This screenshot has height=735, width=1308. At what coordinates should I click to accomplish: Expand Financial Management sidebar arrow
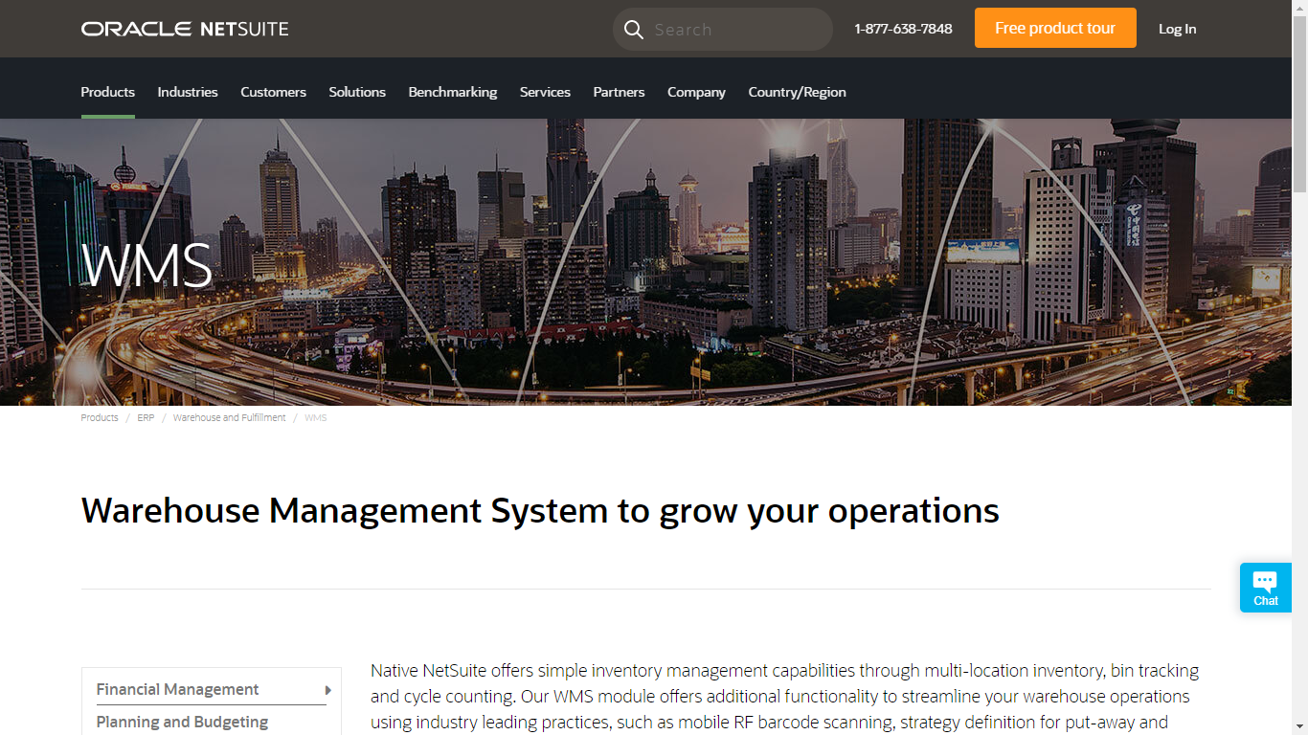[327, 690]
